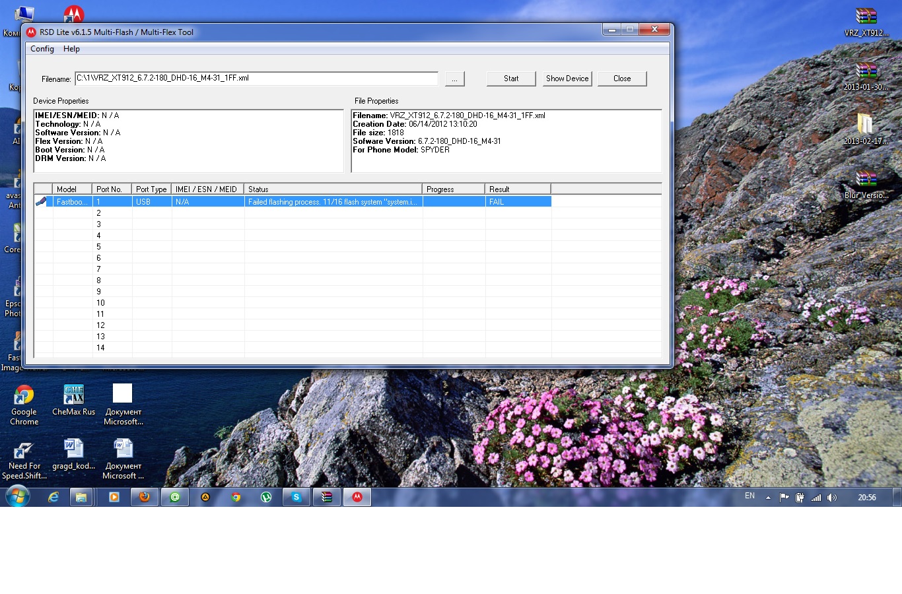Launch Chrome from the taskbar
This screenshot has width=902, height=594.
click(236, 497)
